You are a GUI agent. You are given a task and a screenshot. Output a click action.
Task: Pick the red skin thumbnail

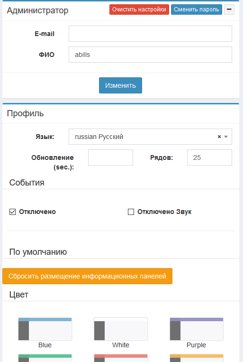click(121, 358)
